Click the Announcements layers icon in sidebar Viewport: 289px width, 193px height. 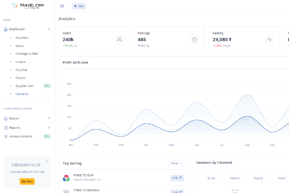(x=6, y=136)
